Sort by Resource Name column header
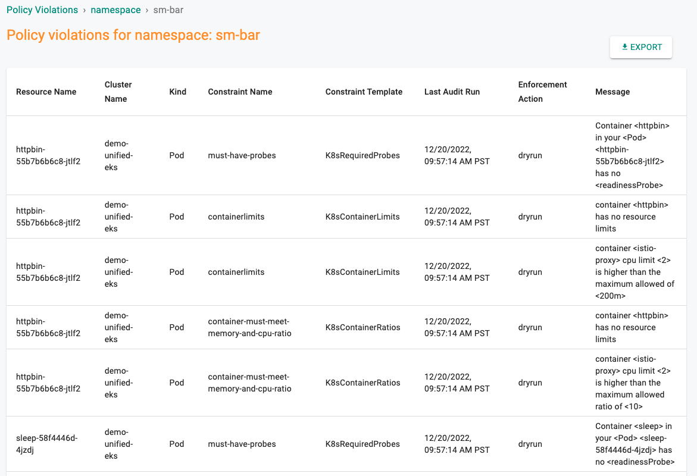This screenshot has height=476, width=697. (46, 92)
